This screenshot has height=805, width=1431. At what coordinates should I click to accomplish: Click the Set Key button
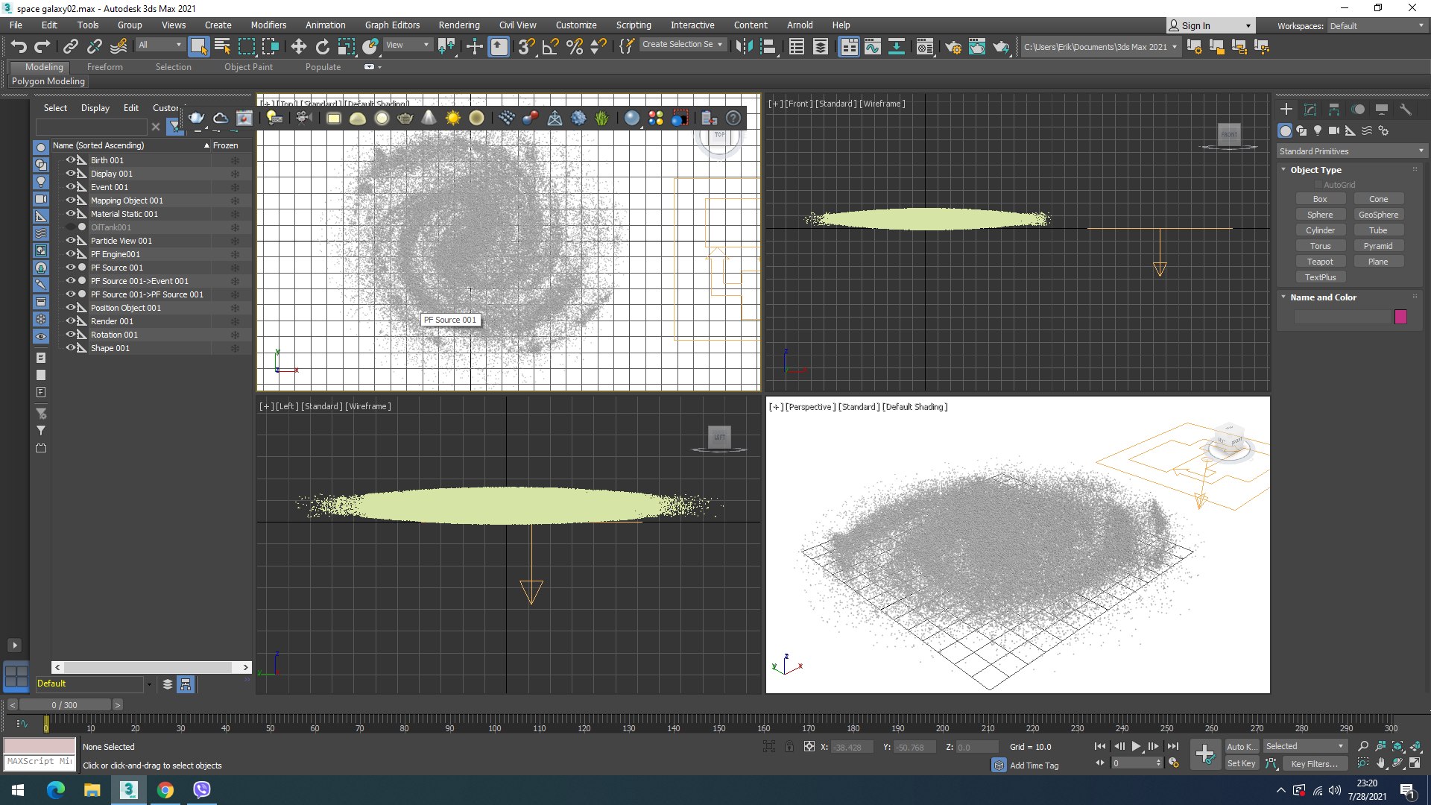point(1242,763)
